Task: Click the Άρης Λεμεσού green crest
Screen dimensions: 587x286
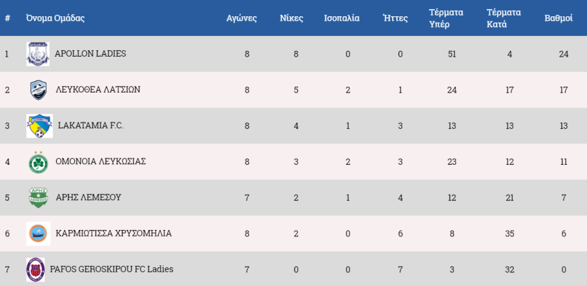Action: 38,198
